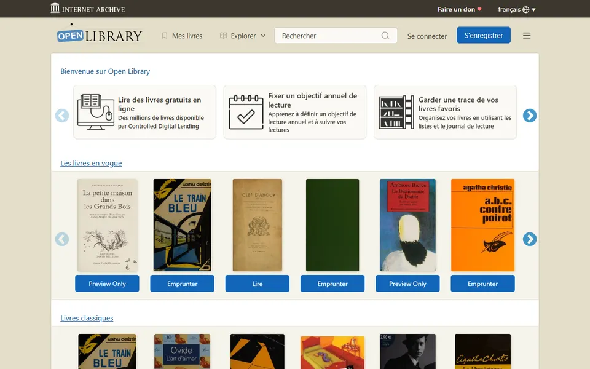590x369 pixels.
Task: Click Preview Only under Dictionnaire du Diable
Action: pos(407,284)
